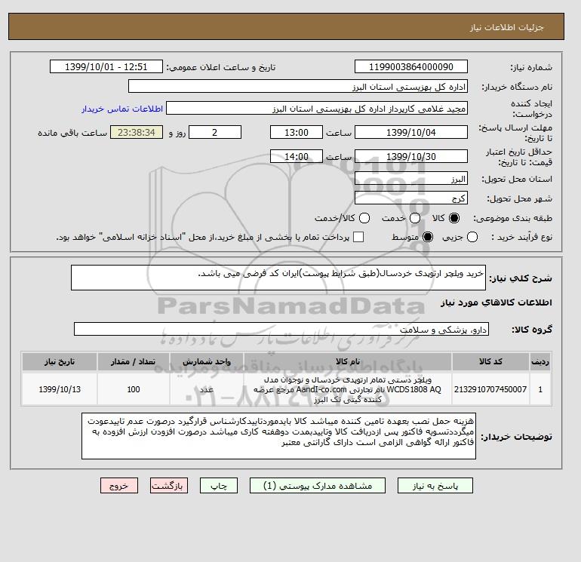Viewport: 581px width, 562px height.
Task: Click the تاریخ نیاز column header
Action: 60,361
